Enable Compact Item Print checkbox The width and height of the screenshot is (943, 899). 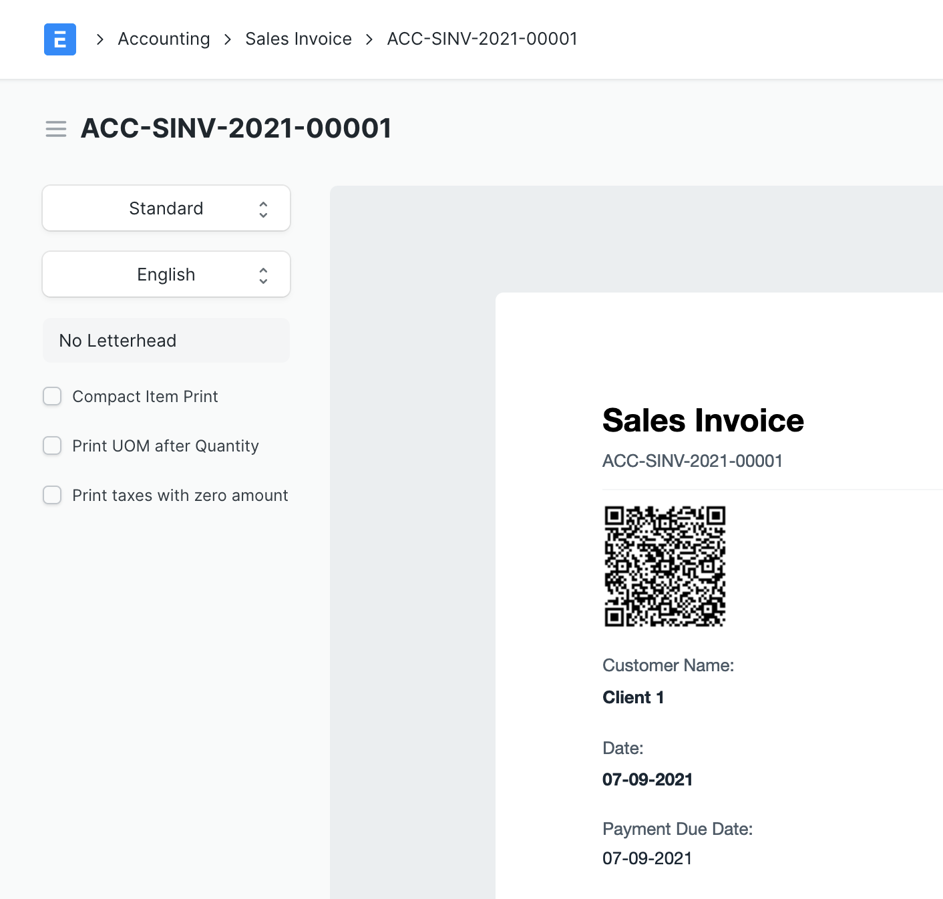point(52,396)
